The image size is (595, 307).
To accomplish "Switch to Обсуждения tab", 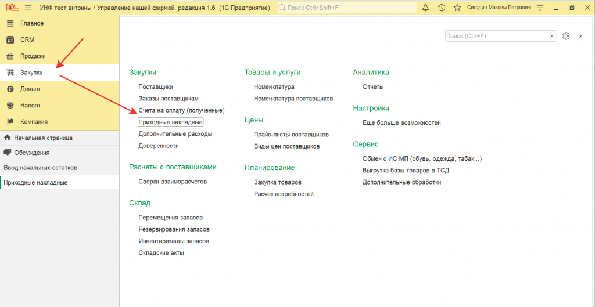I will 60,153.
